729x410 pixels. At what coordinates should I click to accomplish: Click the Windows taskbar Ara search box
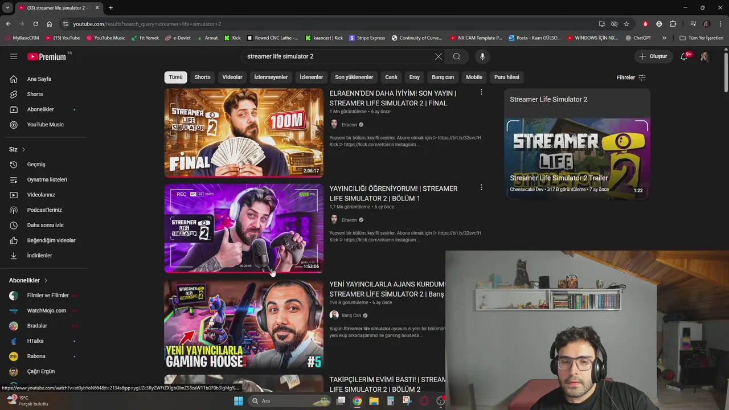(290, 401)
